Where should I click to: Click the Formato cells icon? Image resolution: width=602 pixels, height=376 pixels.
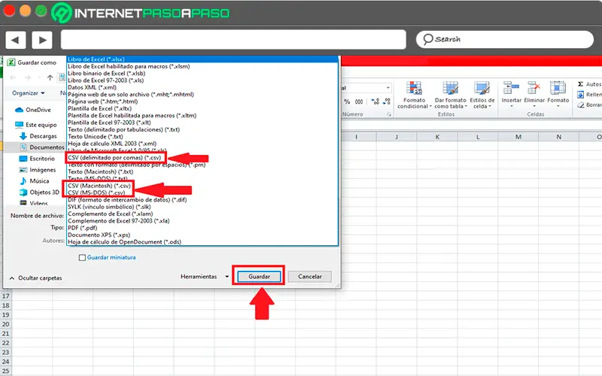click(558, 88)
